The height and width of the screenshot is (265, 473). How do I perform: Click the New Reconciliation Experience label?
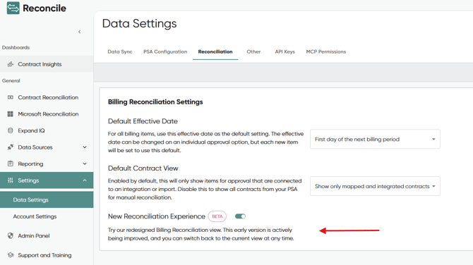click(157, 216)
